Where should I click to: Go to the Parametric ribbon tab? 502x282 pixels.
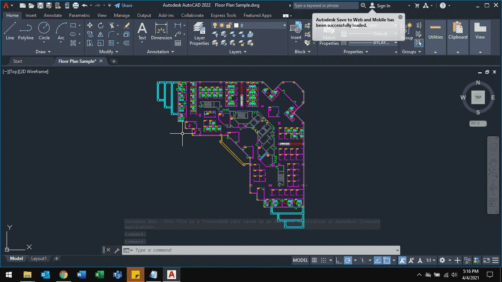(x=79, y=15)
